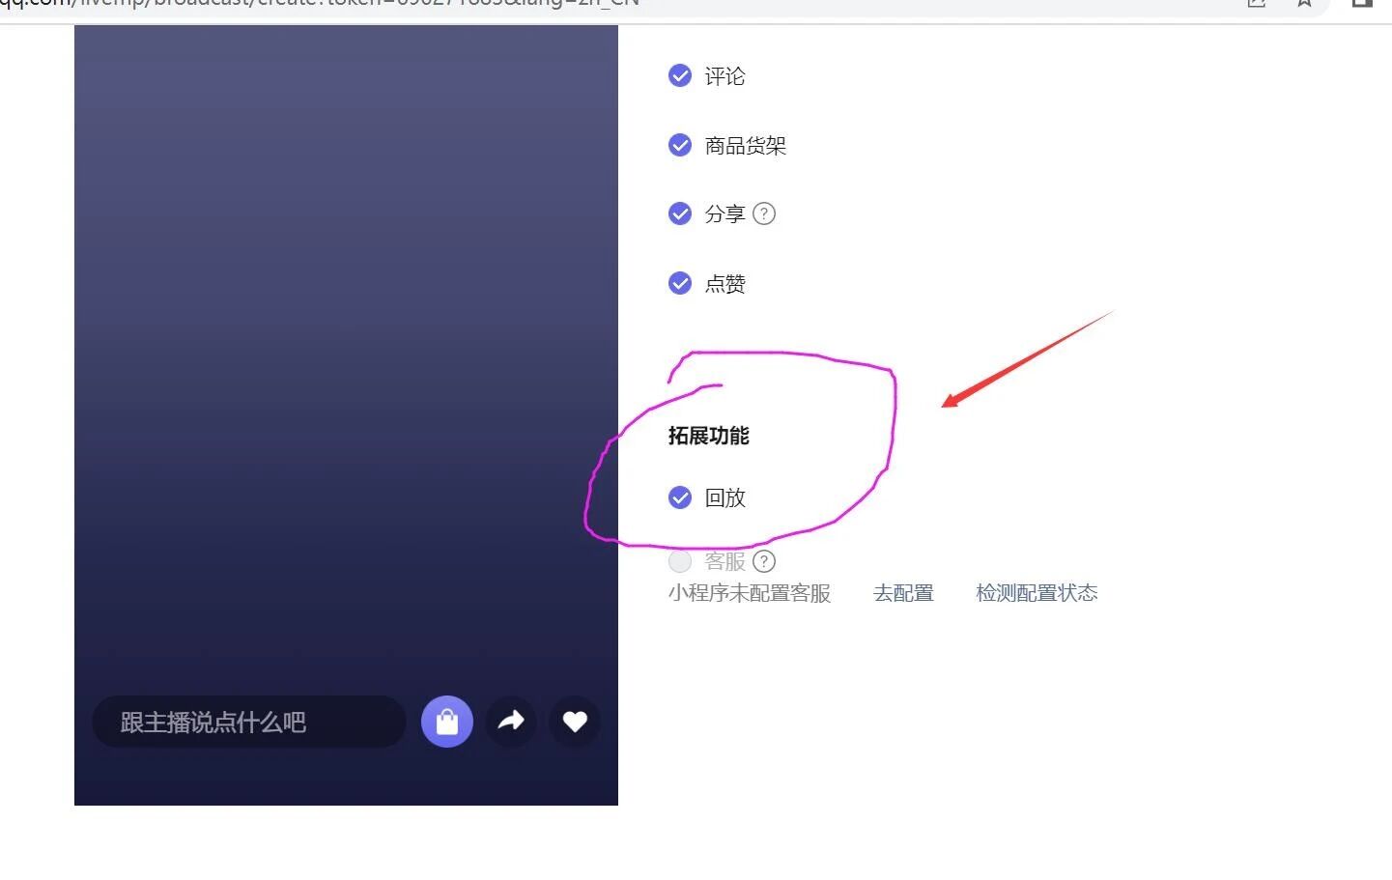
Task: Click the browser share page icon
Action: click(1257, 4)
